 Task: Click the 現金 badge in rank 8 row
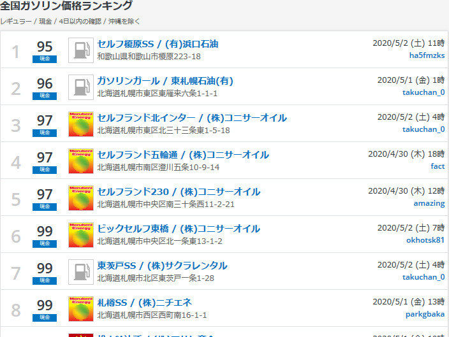[45, 317]
